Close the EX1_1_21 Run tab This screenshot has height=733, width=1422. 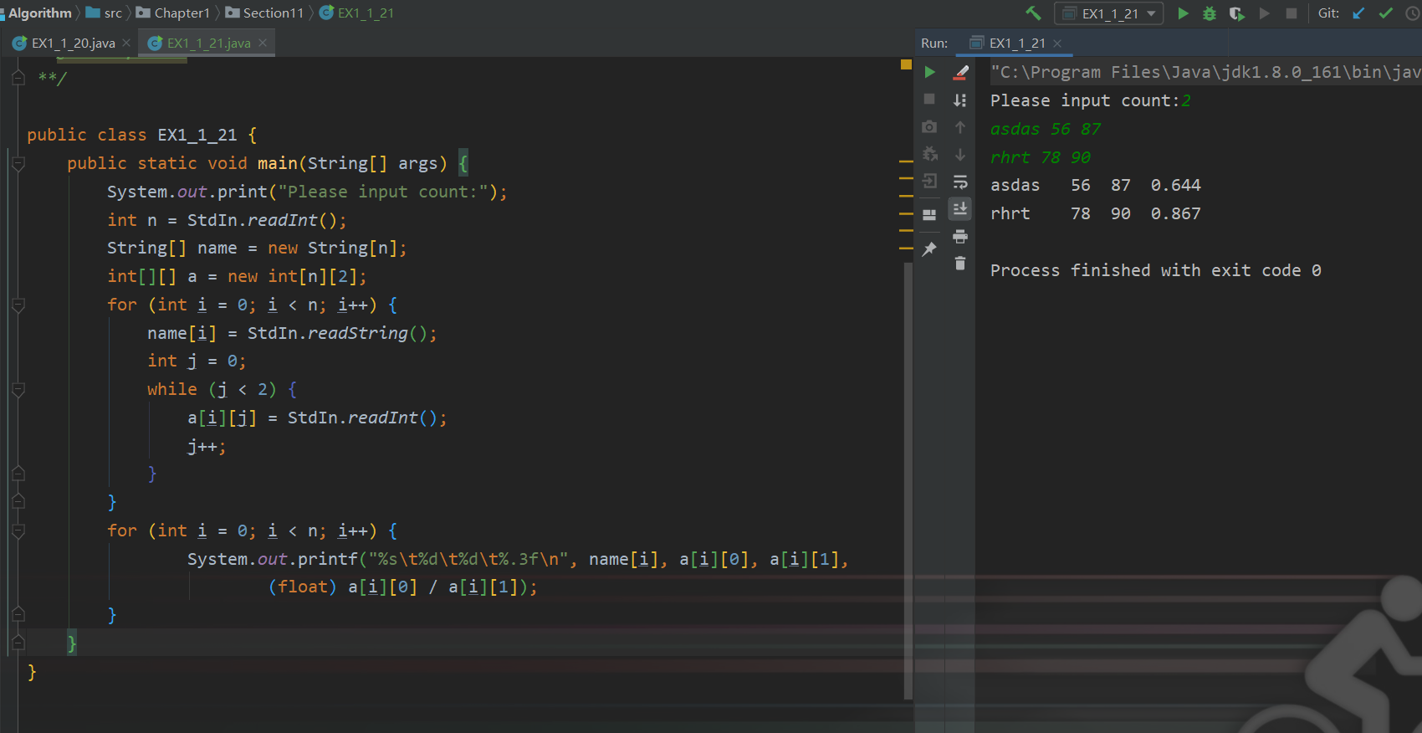pyautogui.click(x=1057, y=44)
